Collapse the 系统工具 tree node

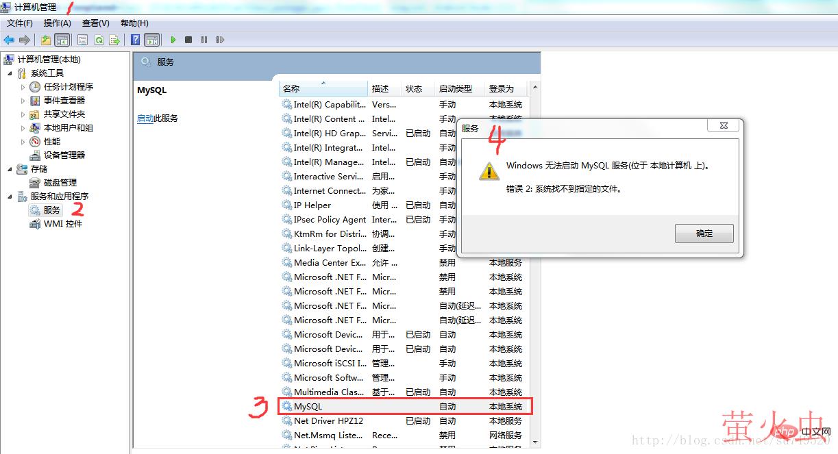10,73
